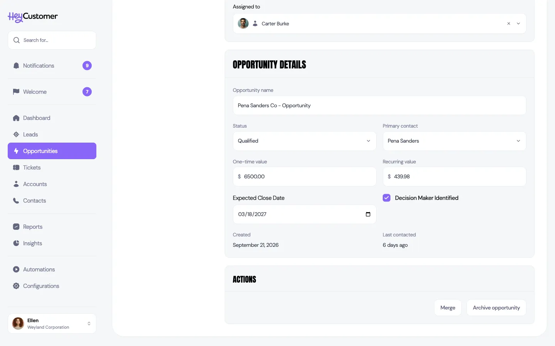
Task: Click the HeyCustomer logo
Action: (33, 17)
